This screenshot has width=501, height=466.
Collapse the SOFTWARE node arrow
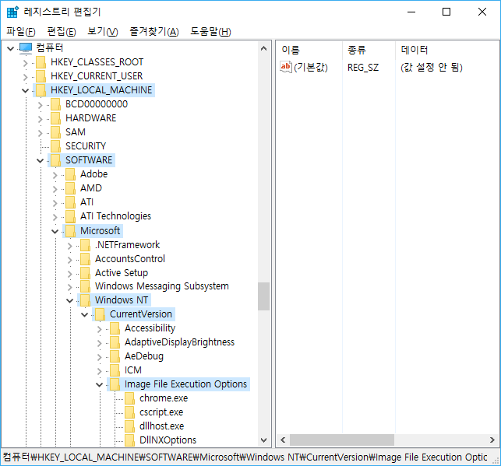pyautogui.click(x=40, y=161)
